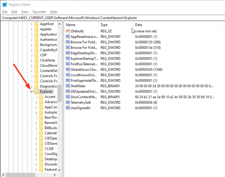Click the ComDlg folder icon

point(41,154)
